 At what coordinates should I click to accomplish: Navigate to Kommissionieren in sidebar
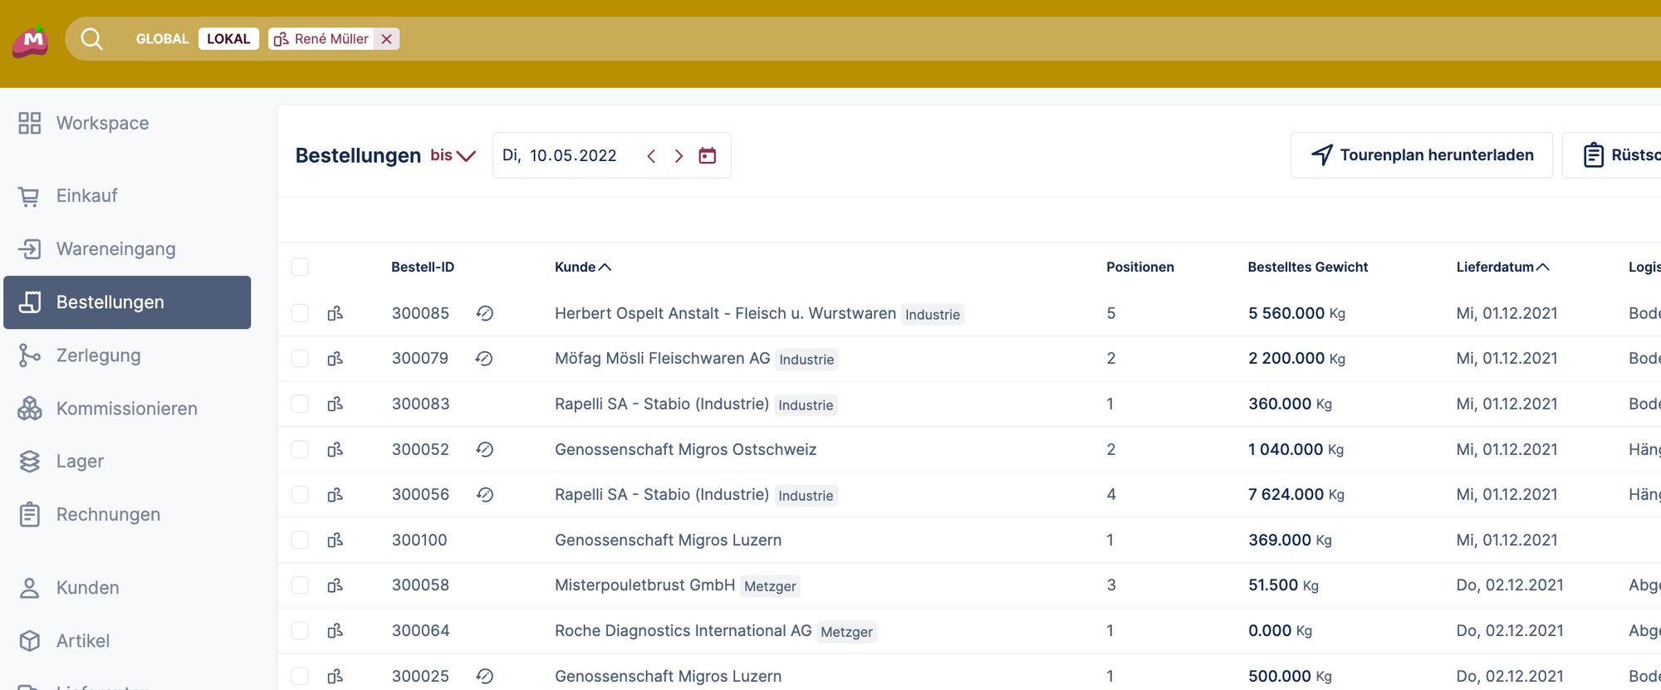[x=126, y=409]
